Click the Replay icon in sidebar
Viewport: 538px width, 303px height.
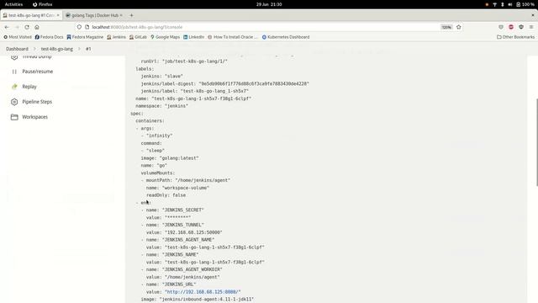[x=14, y=87]
